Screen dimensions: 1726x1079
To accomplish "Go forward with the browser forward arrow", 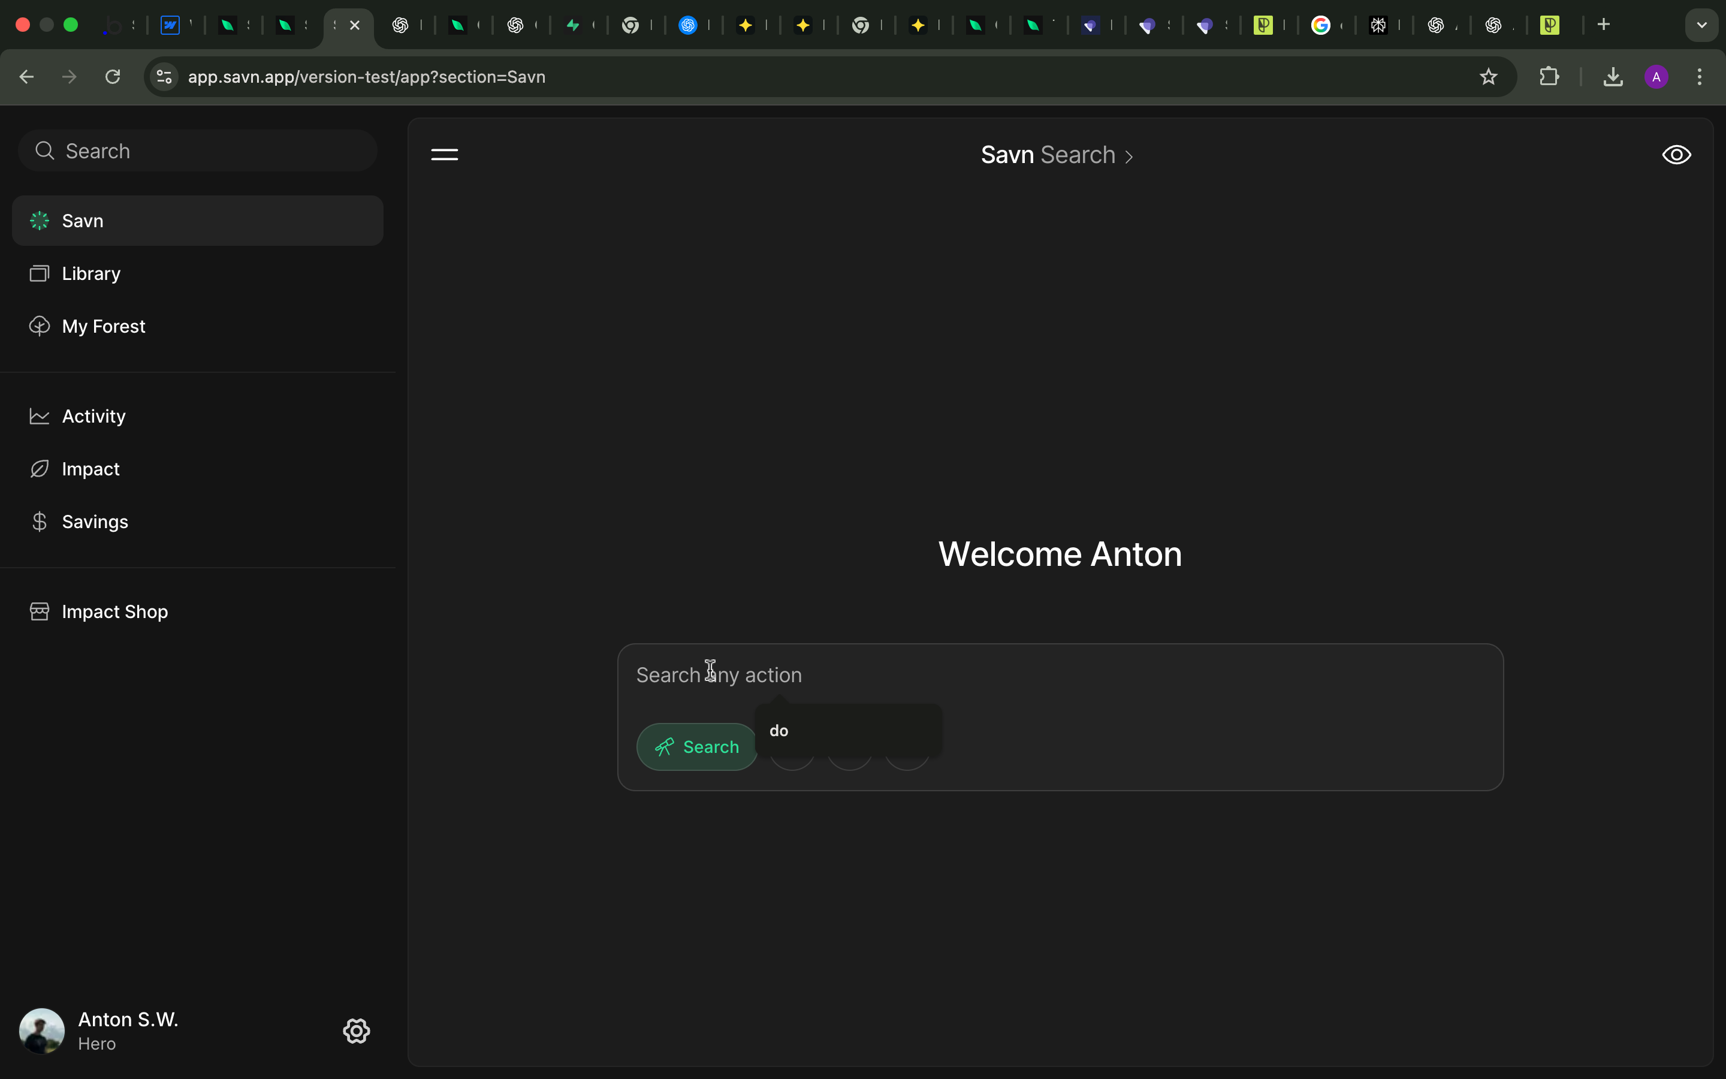I will [69, 76].
